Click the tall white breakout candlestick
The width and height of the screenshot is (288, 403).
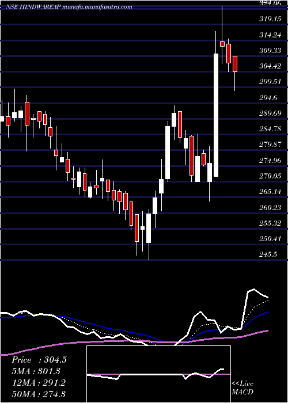pos(216,115)
